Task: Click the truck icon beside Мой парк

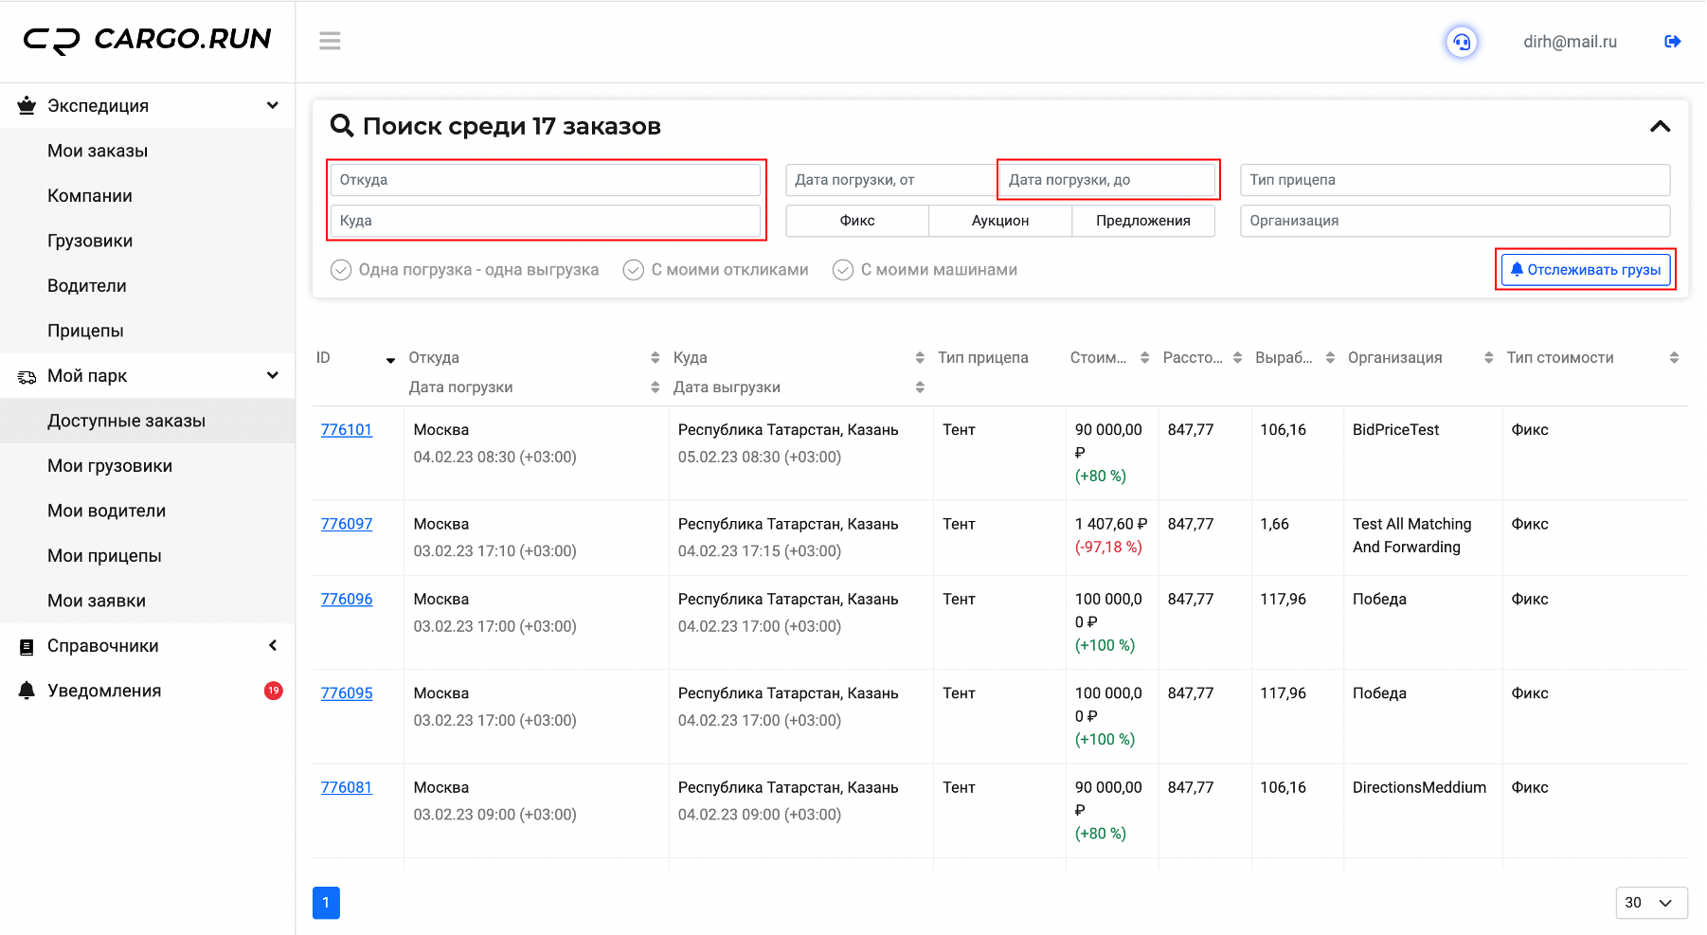Action: pos(27,376)
